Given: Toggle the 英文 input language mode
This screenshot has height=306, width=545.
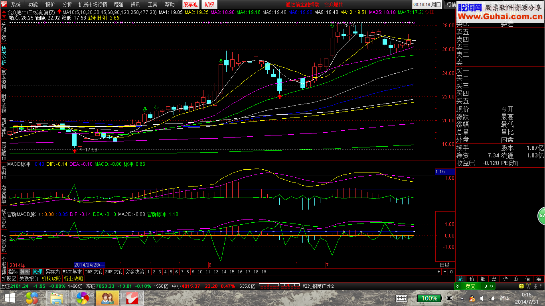Looking at the screenshot, I should (x=471, y=286).
